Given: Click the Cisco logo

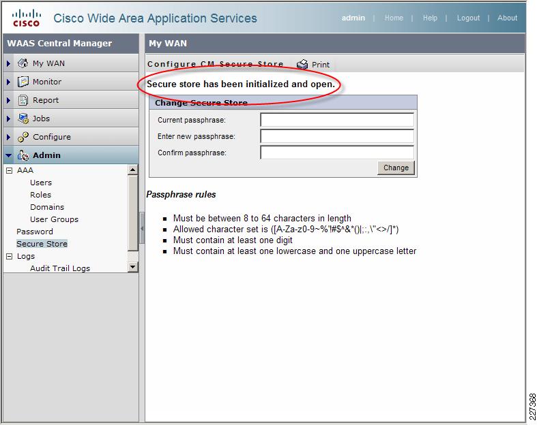Looking at the screenshot, I should pos(27,18).
